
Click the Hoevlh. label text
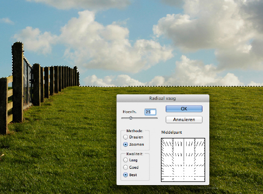129,112
